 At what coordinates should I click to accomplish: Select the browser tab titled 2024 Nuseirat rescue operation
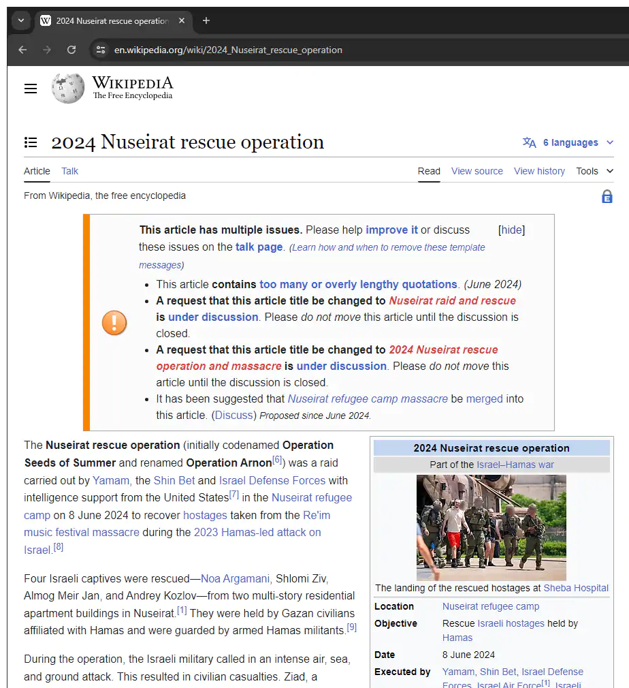112,20
